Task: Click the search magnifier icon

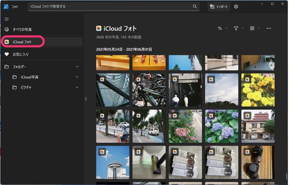Action: 195,6
